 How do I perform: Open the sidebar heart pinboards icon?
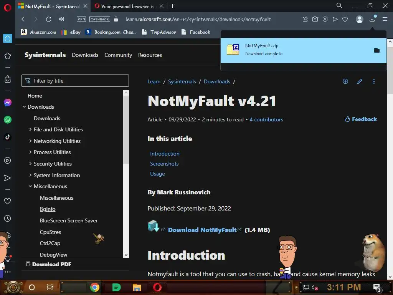click(x=8, y=201)
